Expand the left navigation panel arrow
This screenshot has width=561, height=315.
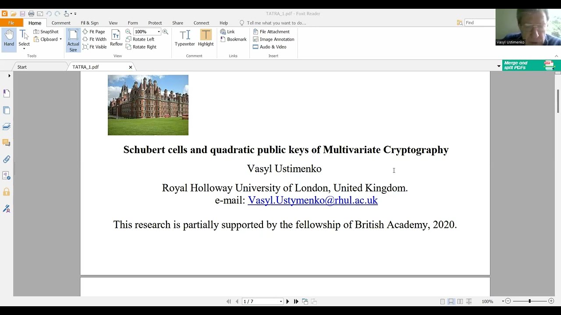coord(9,76)
